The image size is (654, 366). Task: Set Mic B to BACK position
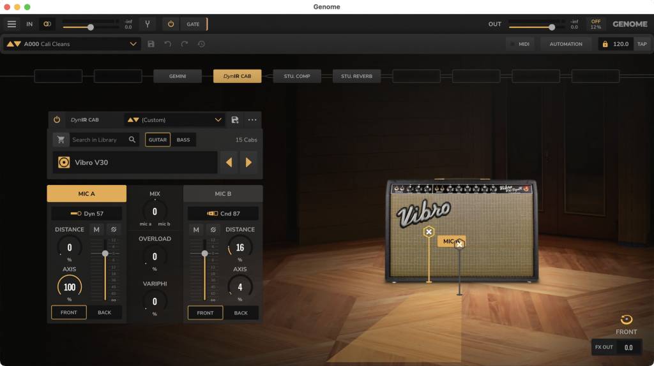pos(241,312)
